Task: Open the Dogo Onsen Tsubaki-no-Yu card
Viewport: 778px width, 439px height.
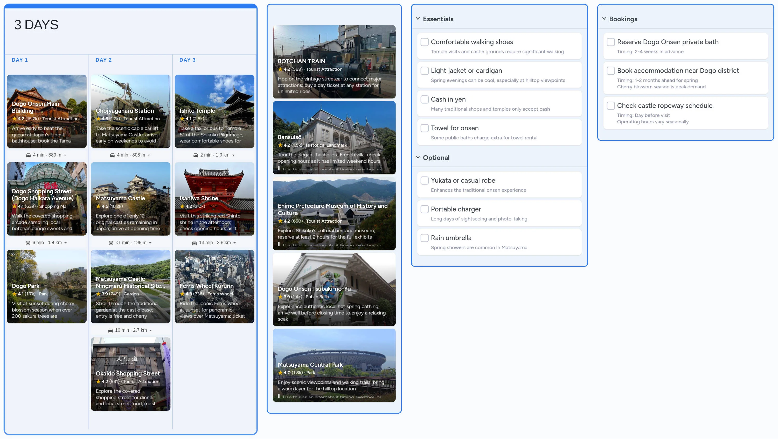Action: tap(334, 290)
